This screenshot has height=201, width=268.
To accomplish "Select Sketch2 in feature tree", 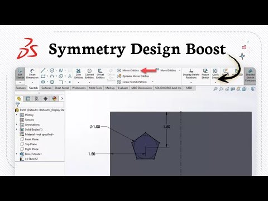I will pos(29,159).
